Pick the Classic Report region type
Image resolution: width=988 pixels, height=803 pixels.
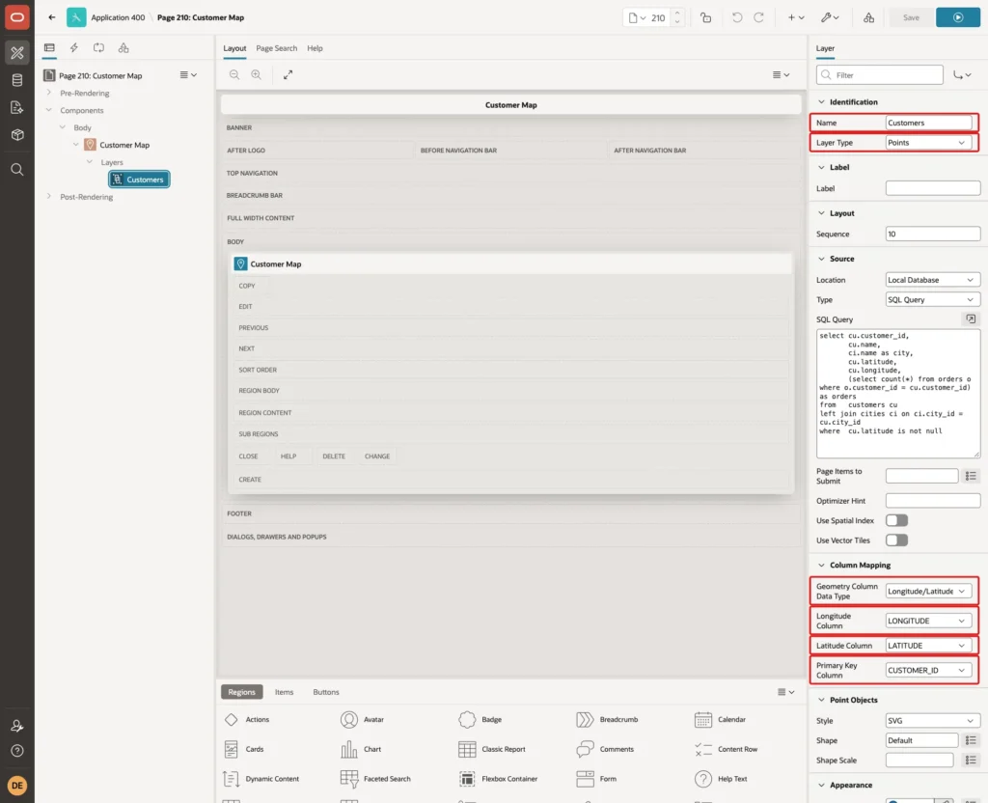click(x=491, y=749)
